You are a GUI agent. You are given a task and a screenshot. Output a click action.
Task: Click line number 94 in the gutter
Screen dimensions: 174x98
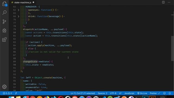[x=14, y=78]
